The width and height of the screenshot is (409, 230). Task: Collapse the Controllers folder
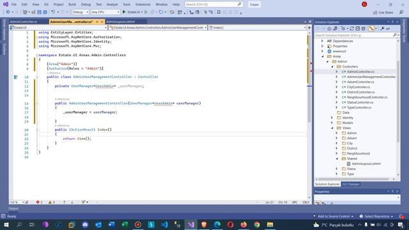332,66
